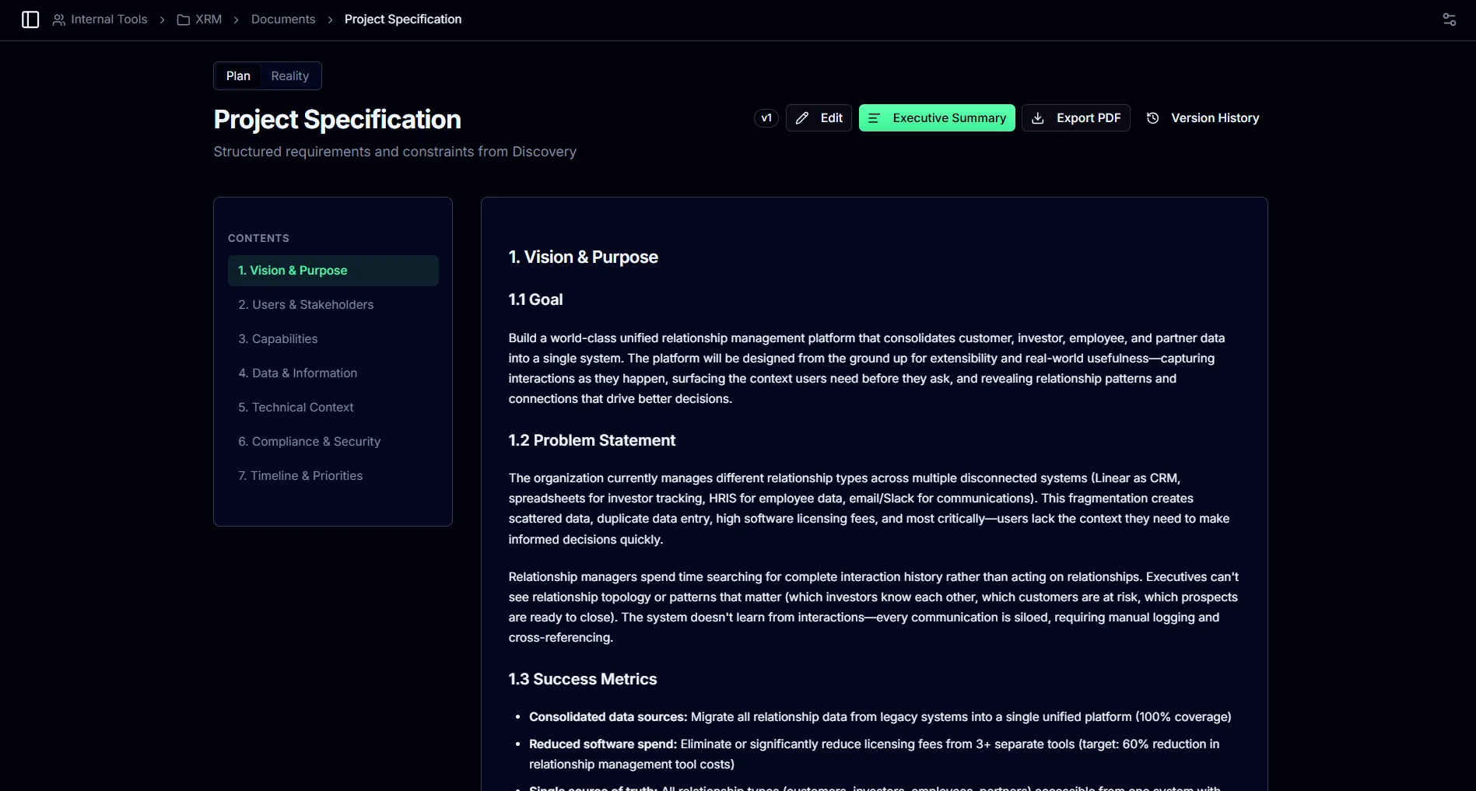Switch to the Reality view
Screen dimensions: 1476x791
click(x=290, y=76)
